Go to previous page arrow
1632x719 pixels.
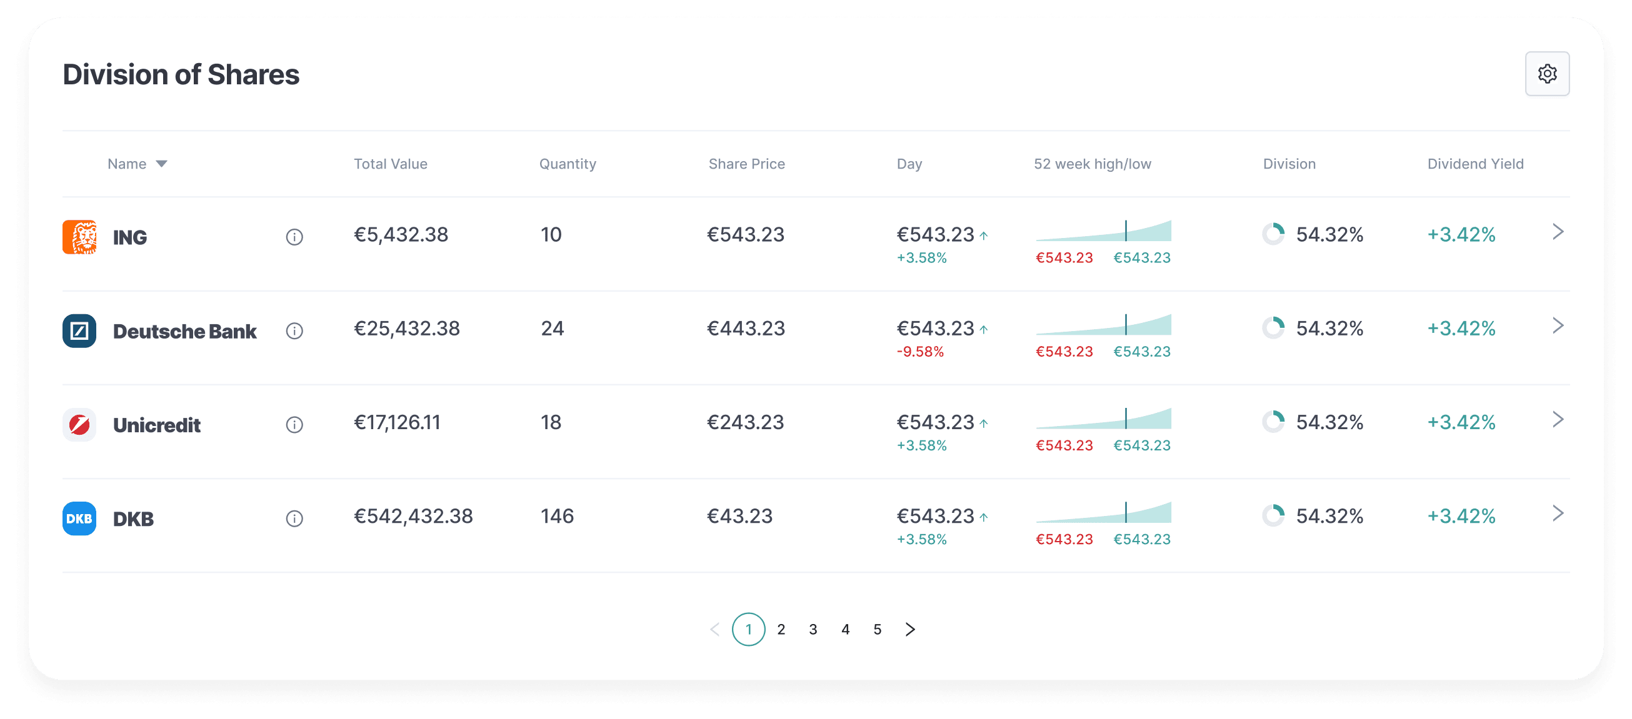point(715,629)
